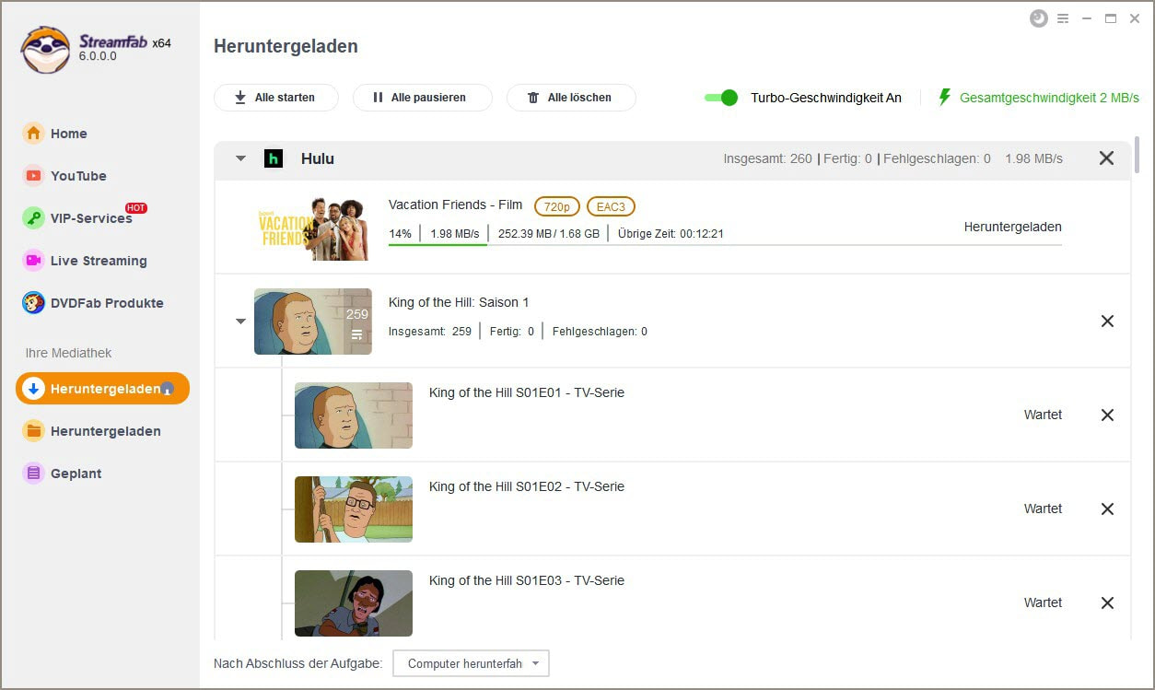
Task: Click the King of the Hill S01E02 thumbnail
Action: click(354, 509)
